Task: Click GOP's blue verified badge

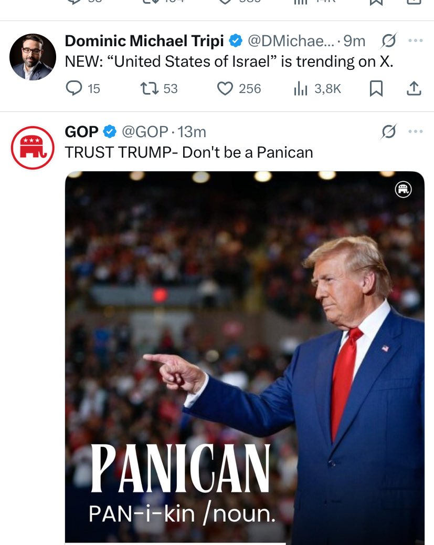Action: coord(109,131)
